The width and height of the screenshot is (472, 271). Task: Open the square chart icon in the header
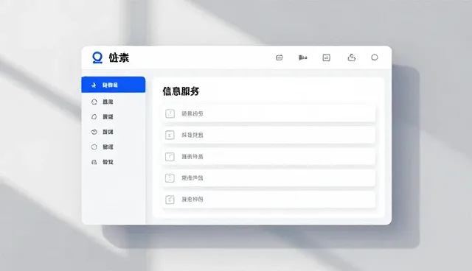[x=326, y=57]
